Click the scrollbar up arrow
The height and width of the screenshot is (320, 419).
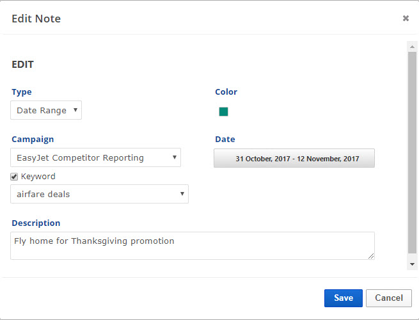point(413,45)
